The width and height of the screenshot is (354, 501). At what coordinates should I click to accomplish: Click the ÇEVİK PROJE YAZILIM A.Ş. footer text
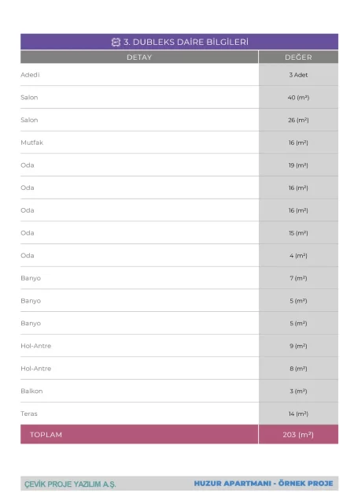point(70,484)
